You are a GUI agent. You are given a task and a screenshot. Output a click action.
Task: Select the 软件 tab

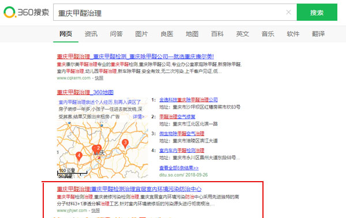point(293,34)
